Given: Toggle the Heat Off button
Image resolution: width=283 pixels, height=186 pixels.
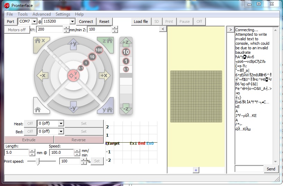Looking at the screenshot, I should 30,124.
